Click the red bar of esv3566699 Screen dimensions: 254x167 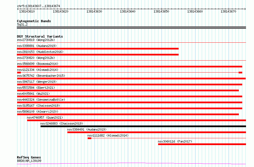[130, 67]
